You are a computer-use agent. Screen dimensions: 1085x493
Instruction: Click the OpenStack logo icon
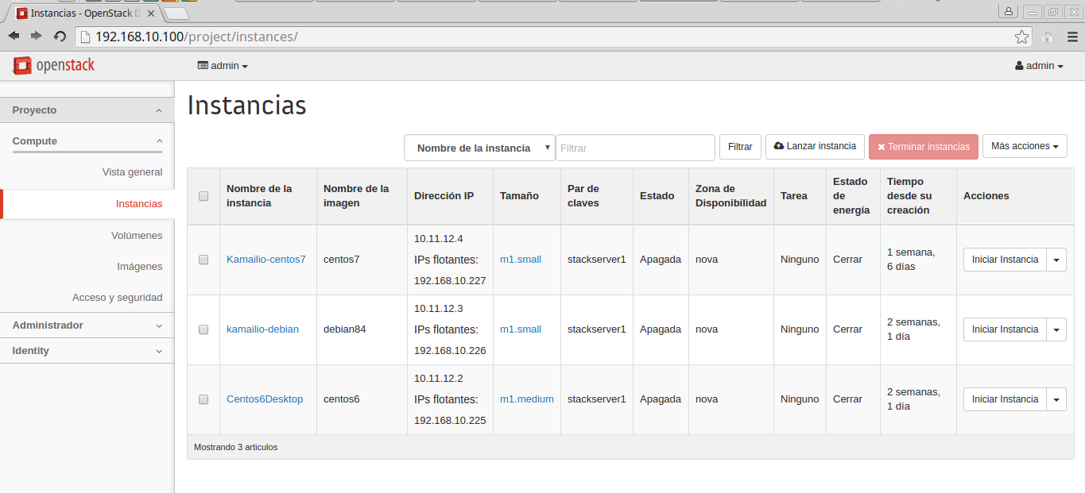(x=22, y=66)
